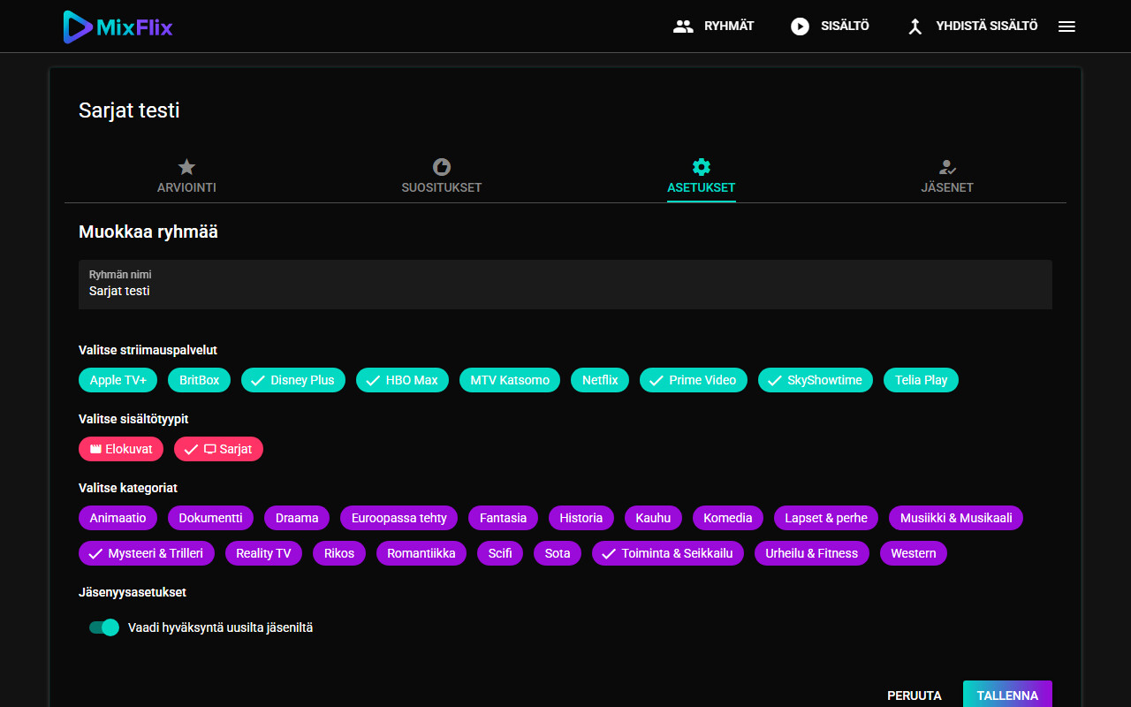
Task: Switch to the Jäsenet tab
Action: pyautogui.click(x=947, y=177)
